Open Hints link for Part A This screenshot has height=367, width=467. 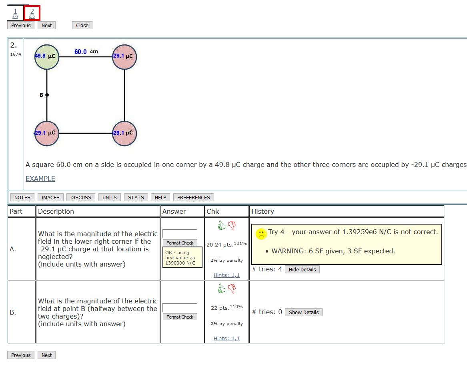(x=226, y=275)
